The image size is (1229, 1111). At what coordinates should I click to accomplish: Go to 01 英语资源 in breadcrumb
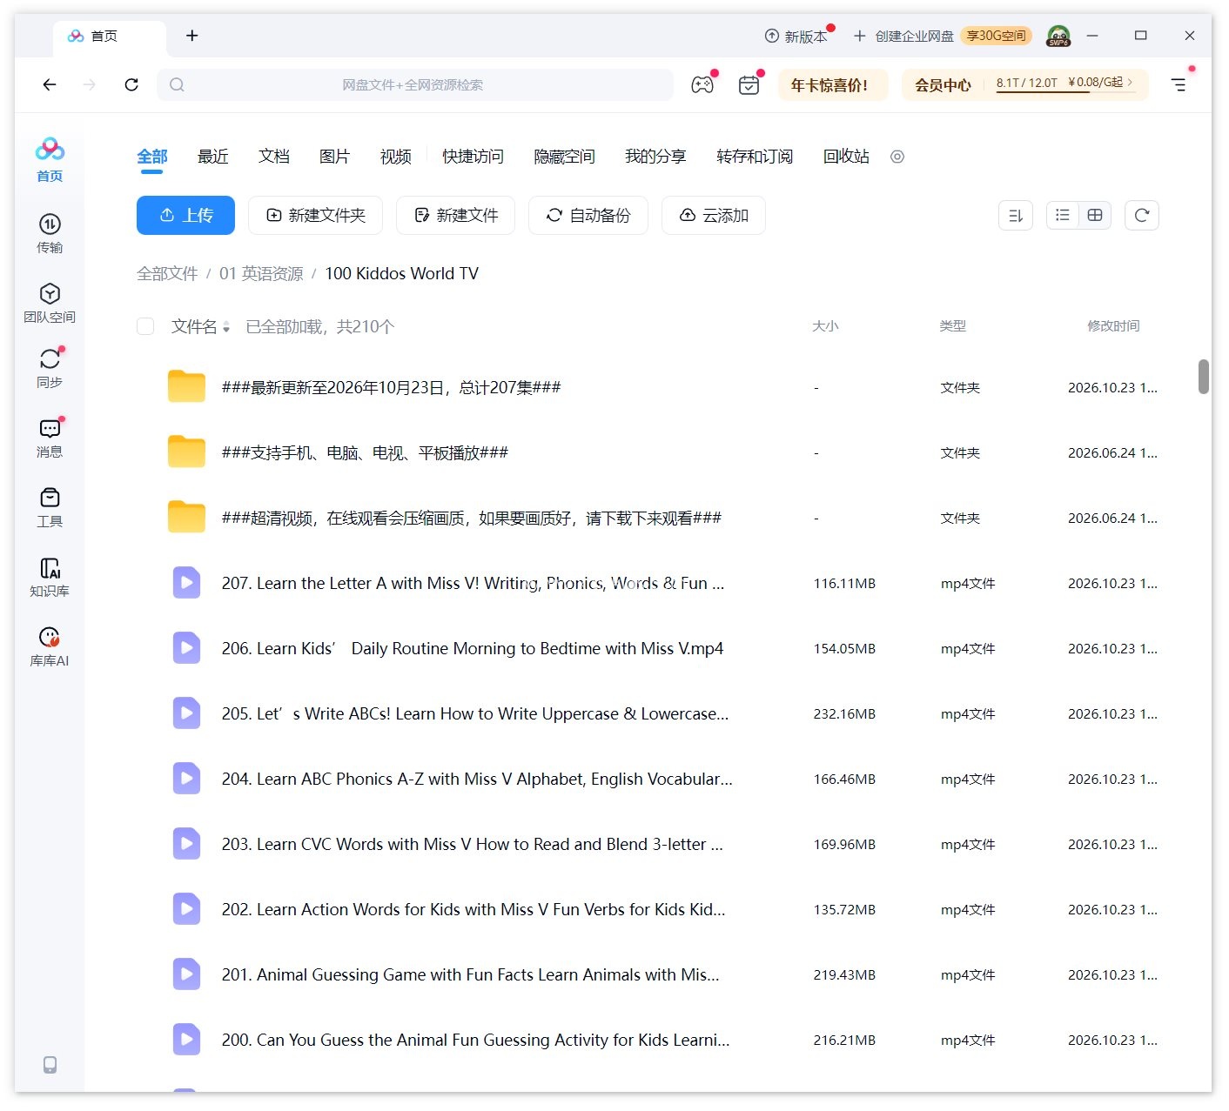tap(261, 273)
